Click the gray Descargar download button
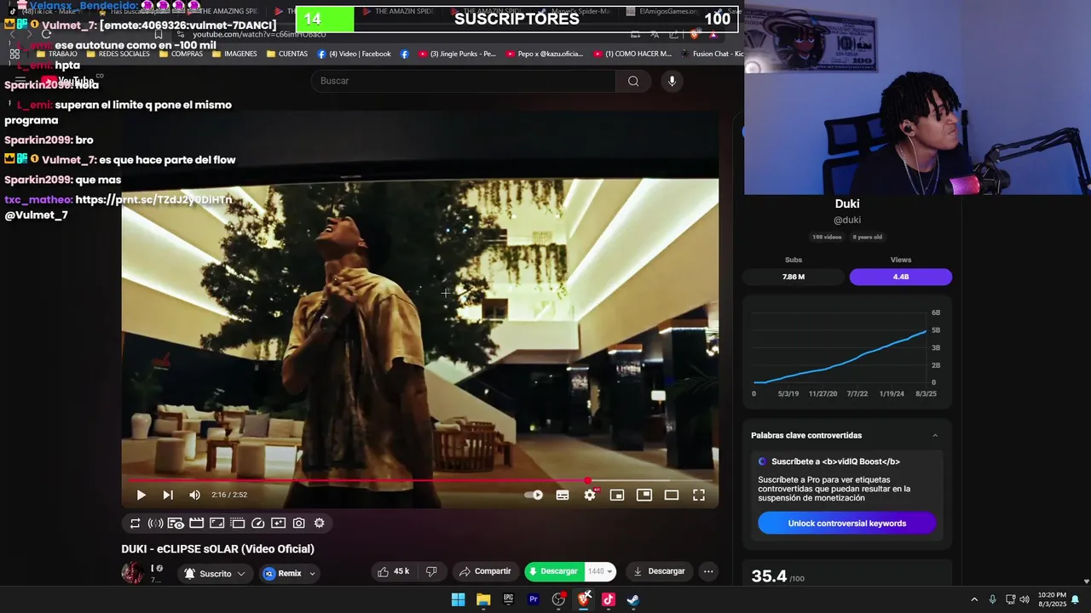1091x613 pixels. pos(659,571)
